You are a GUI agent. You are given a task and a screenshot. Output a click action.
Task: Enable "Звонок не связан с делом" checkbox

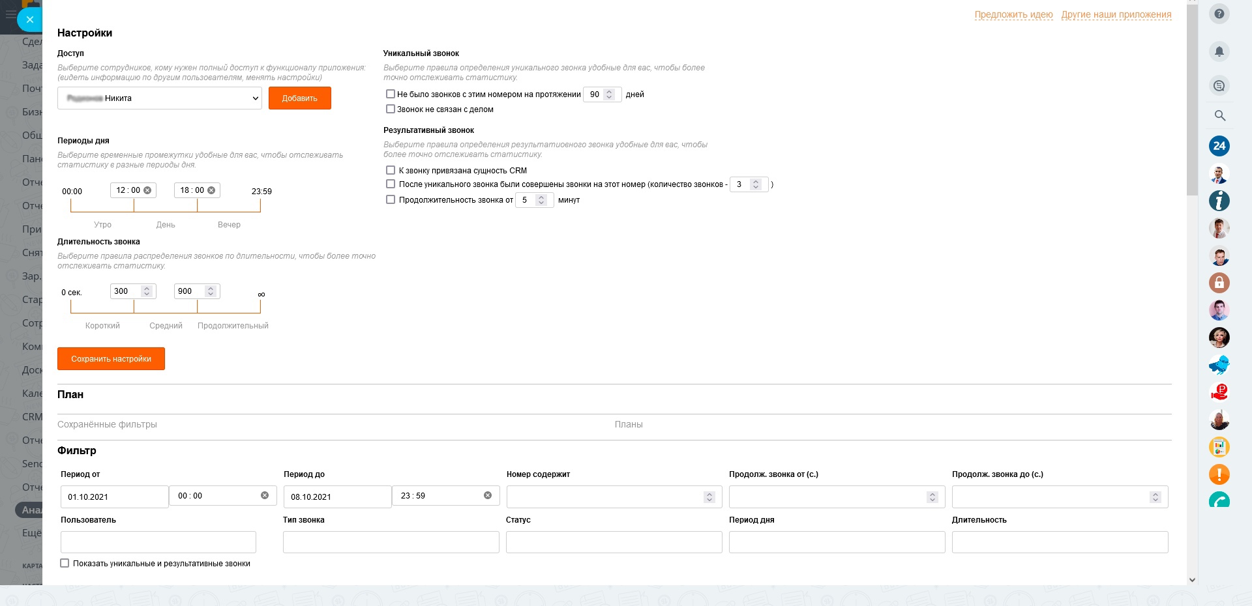pyautogui.click(x=391, y=109)
